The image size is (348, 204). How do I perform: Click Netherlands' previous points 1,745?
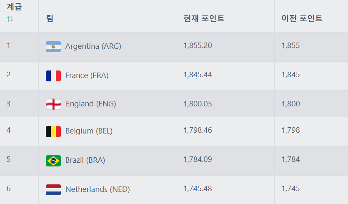coord(290,189)
